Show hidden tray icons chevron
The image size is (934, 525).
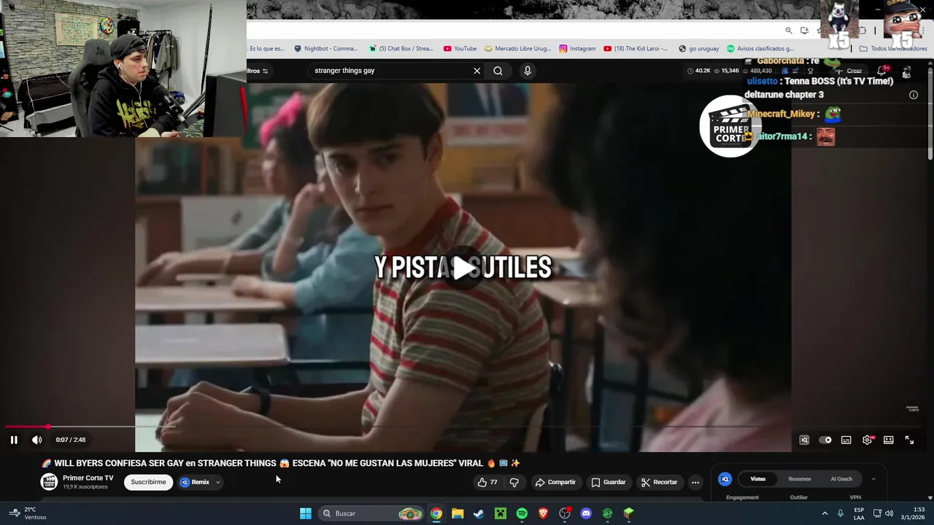825,513
